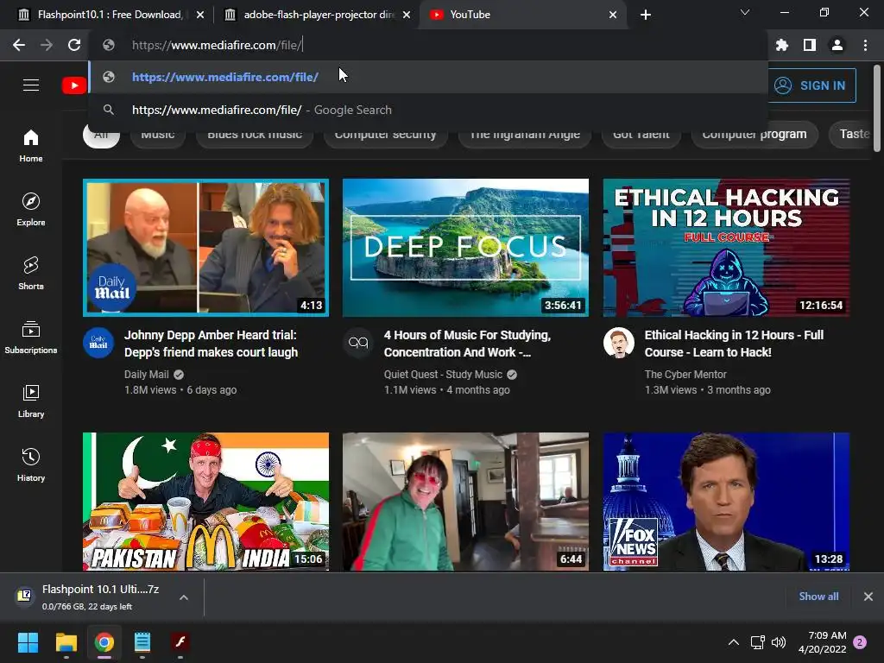This screenshot has height=663, width=884.
Task: Go back with the browser back arrow
Action: [19, 45]
